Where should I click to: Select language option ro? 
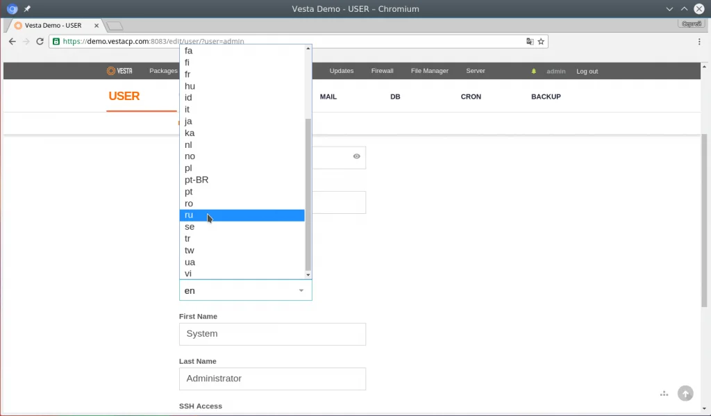click(x=242, y=203)
